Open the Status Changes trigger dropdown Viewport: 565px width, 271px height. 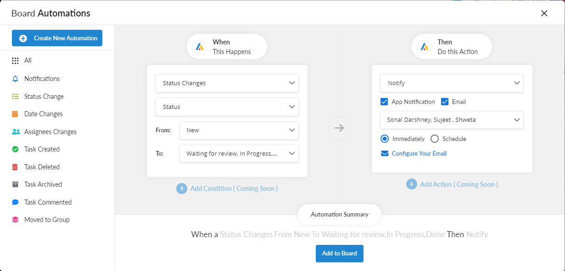coord(227,83)
